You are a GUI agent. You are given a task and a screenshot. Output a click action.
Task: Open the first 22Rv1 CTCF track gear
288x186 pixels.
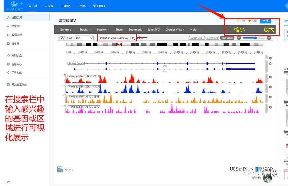coord(270,77)
